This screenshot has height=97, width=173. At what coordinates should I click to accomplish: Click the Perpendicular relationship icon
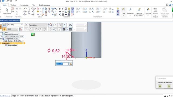66,12
